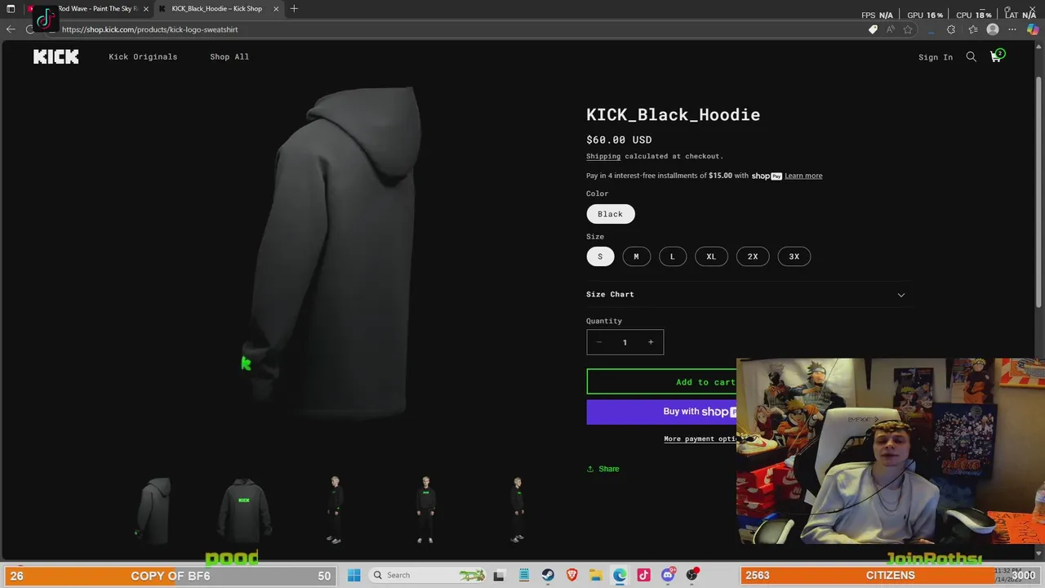Open a new browser tab
Viewport: 1045px width, 588px height.
(294, 9)
